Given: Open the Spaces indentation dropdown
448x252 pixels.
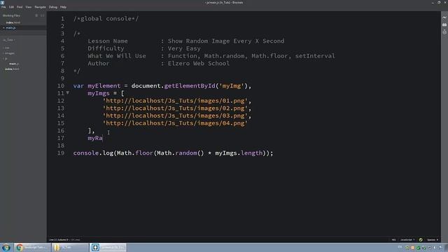Looking at the screenshot, I should click(433, 239).
